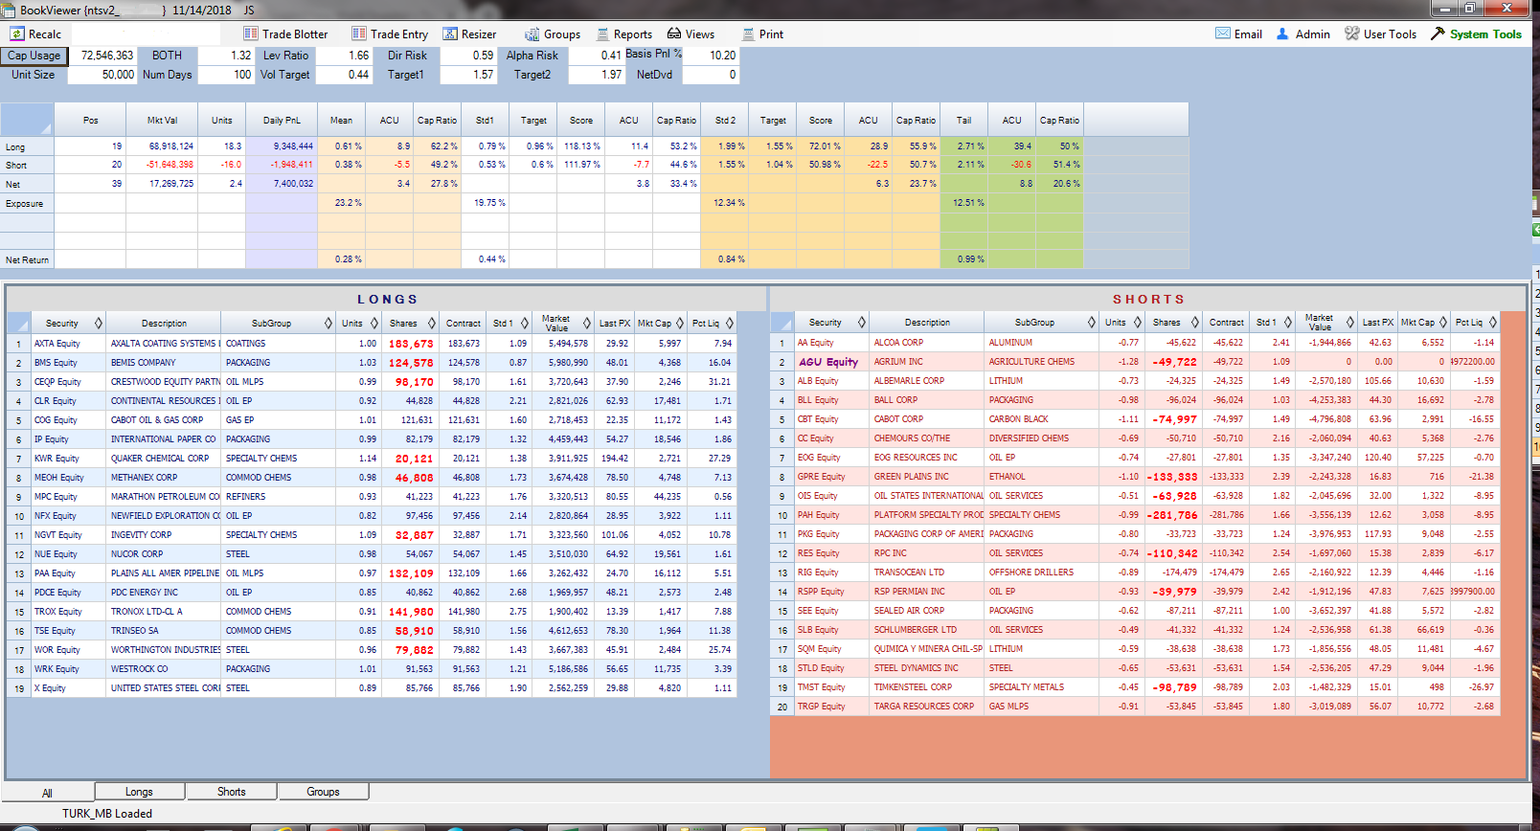
Task: Open the Groups toolbar icon
Action: (532, 34)
